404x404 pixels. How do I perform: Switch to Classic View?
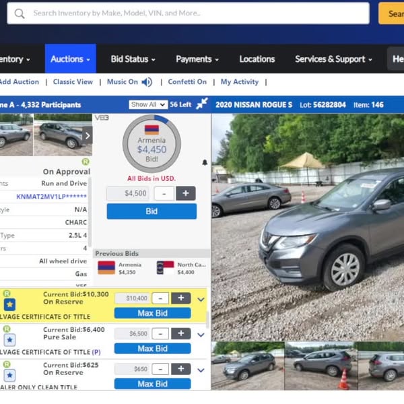[x=73, y=82]
